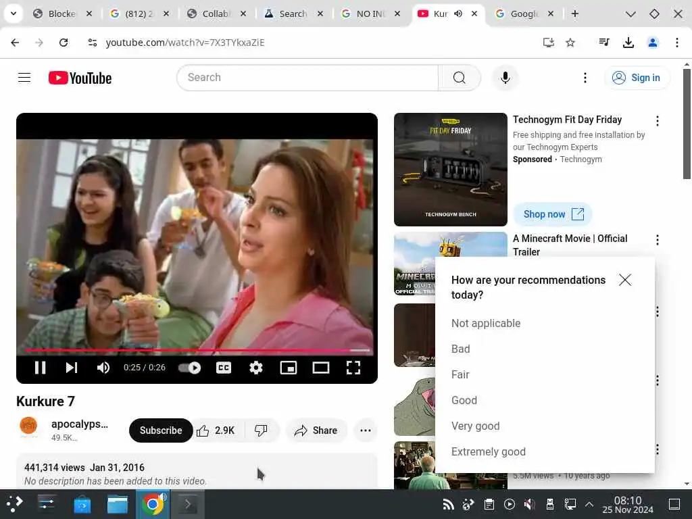Go to YouTube home via logo

(80, 78)
